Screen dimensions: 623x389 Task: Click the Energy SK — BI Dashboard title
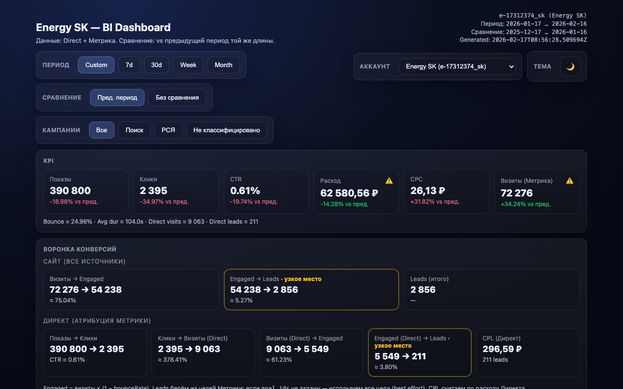tap(103, 27)
